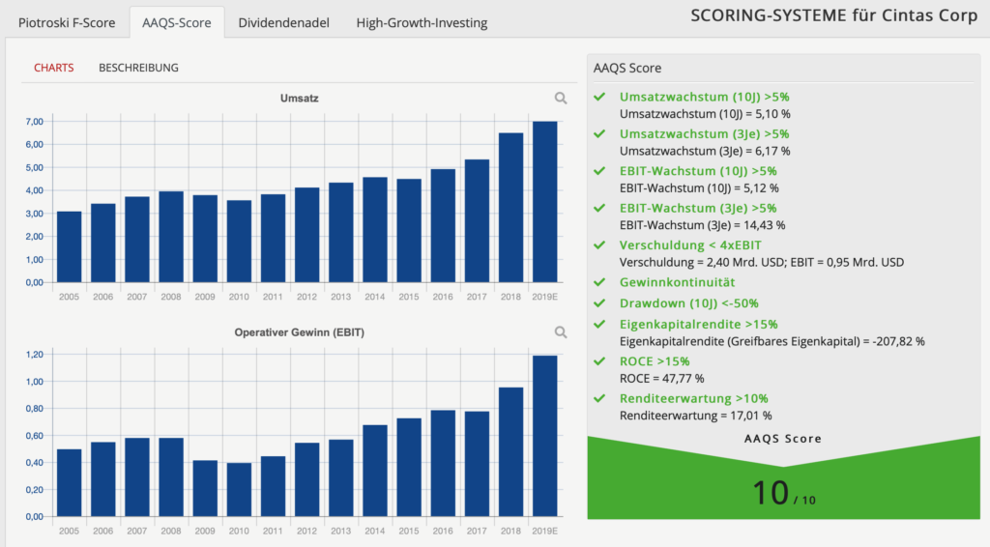Image resolution: width=990 pixels, height=547 pixels.
Task: Click the Umsatz chart title
Action: pyautogui.click(x=300, y=99)
